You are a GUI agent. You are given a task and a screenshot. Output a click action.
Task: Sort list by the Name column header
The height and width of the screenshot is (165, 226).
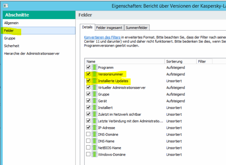(125, 62)
